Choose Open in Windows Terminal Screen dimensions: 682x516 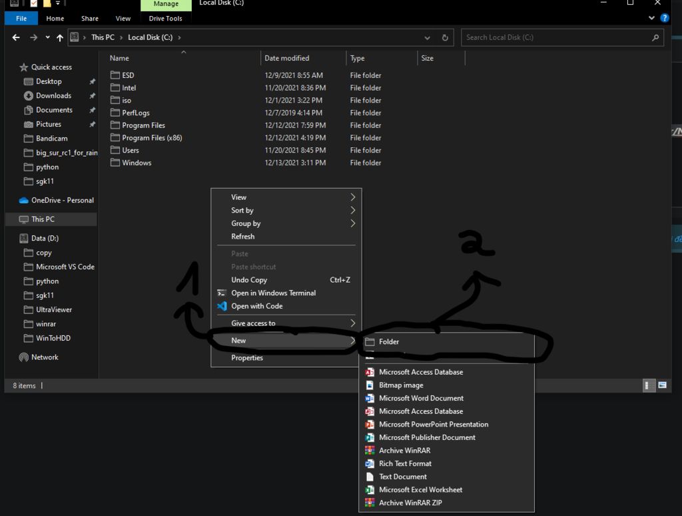pos(286,293)
